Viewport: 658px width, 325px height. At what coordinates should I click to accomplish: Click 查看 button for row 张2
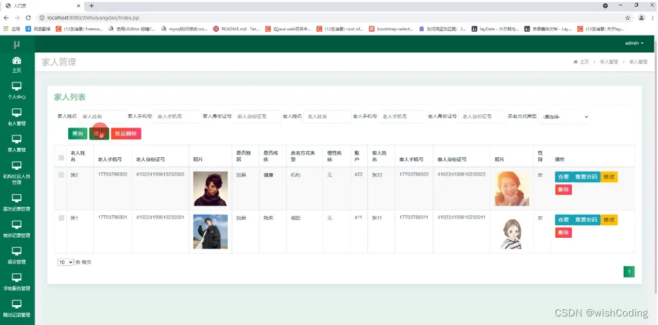tap(563, 177)
